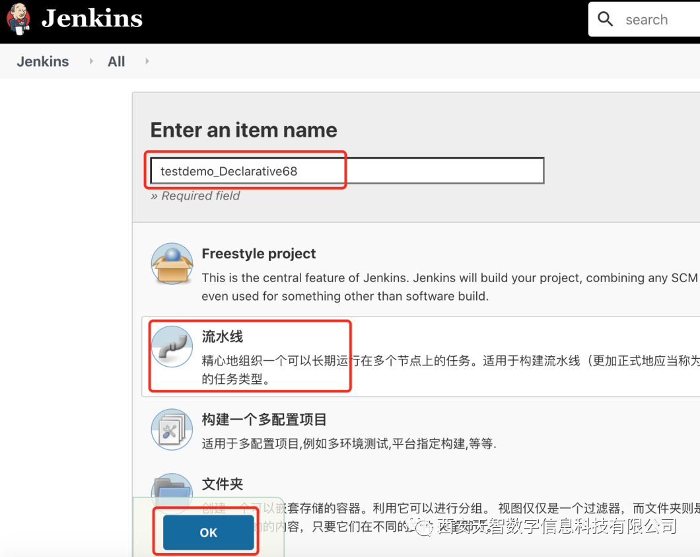The width and height of the screenshot is (700, 557).
Task: Open the All breadcrumb link
Action: (x=116, y=61)
